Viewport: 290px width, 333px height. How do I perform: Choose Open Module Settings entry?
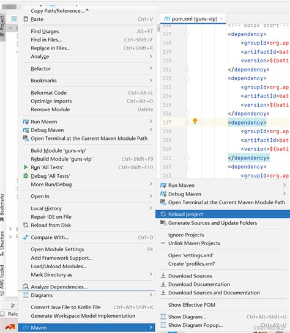click(x=87, y=249)
